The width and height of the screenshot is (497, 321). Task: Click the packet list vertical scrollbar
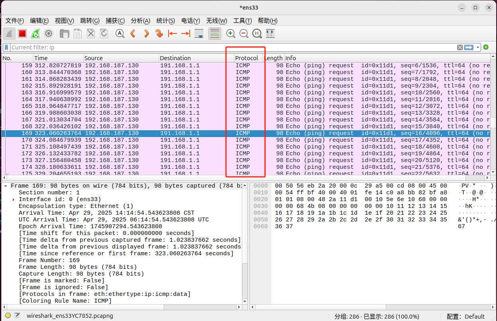point(493,119)
